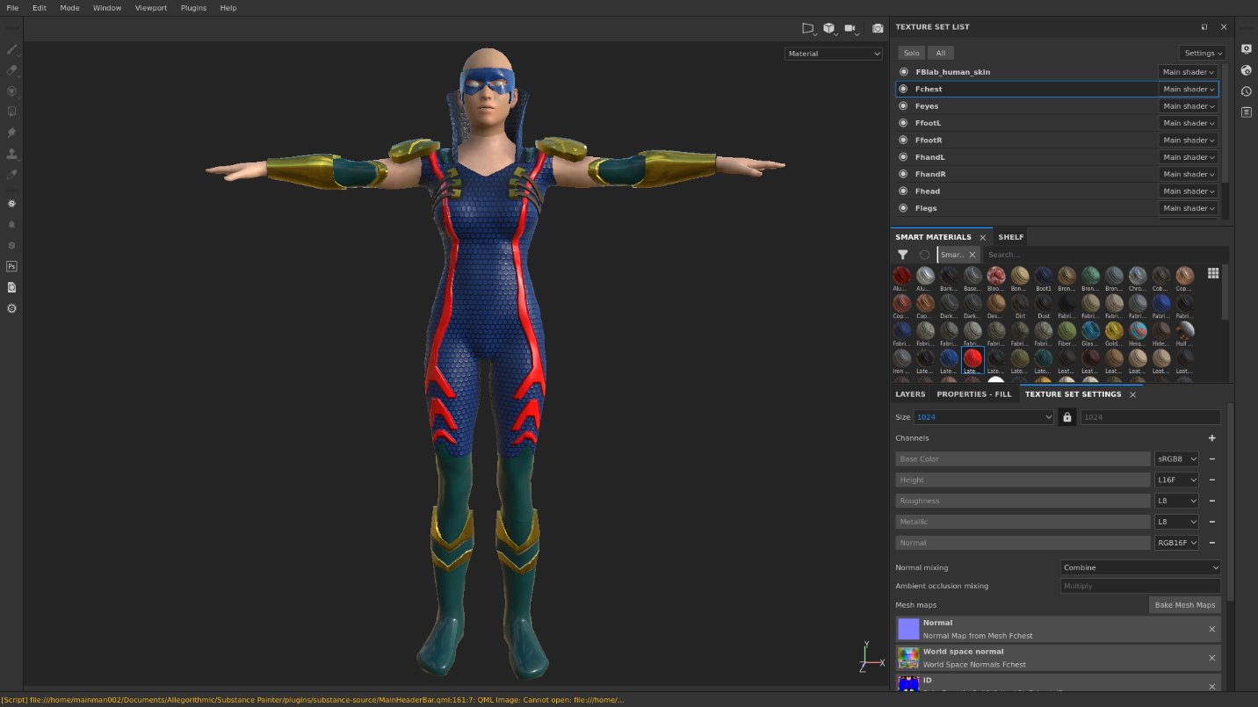Select the red Latex smart material

972,360
